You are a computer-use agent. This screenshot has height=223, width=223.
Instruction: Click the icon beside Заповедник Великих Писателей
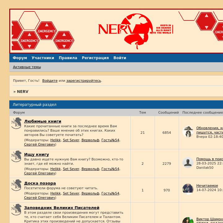16,210
